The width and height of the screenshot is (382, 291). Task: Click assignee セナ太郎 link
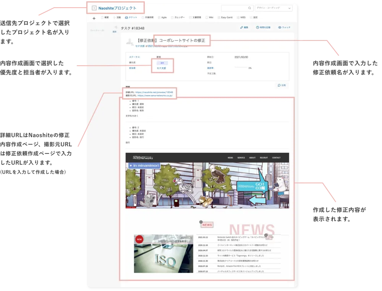(161, 68)
